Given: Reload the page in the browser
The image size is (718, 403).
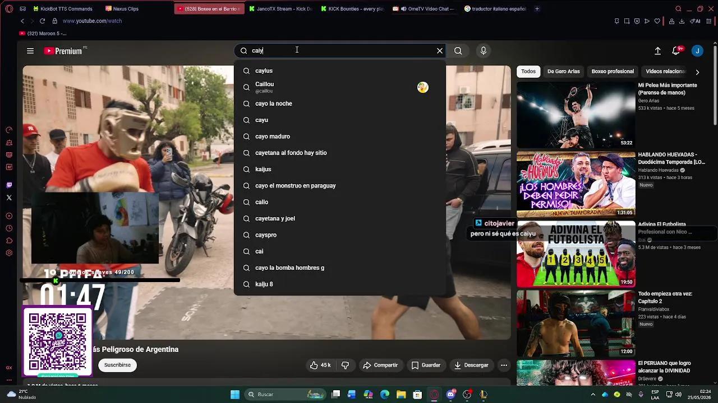Looking at the screenshot, I should coord(42,21).
